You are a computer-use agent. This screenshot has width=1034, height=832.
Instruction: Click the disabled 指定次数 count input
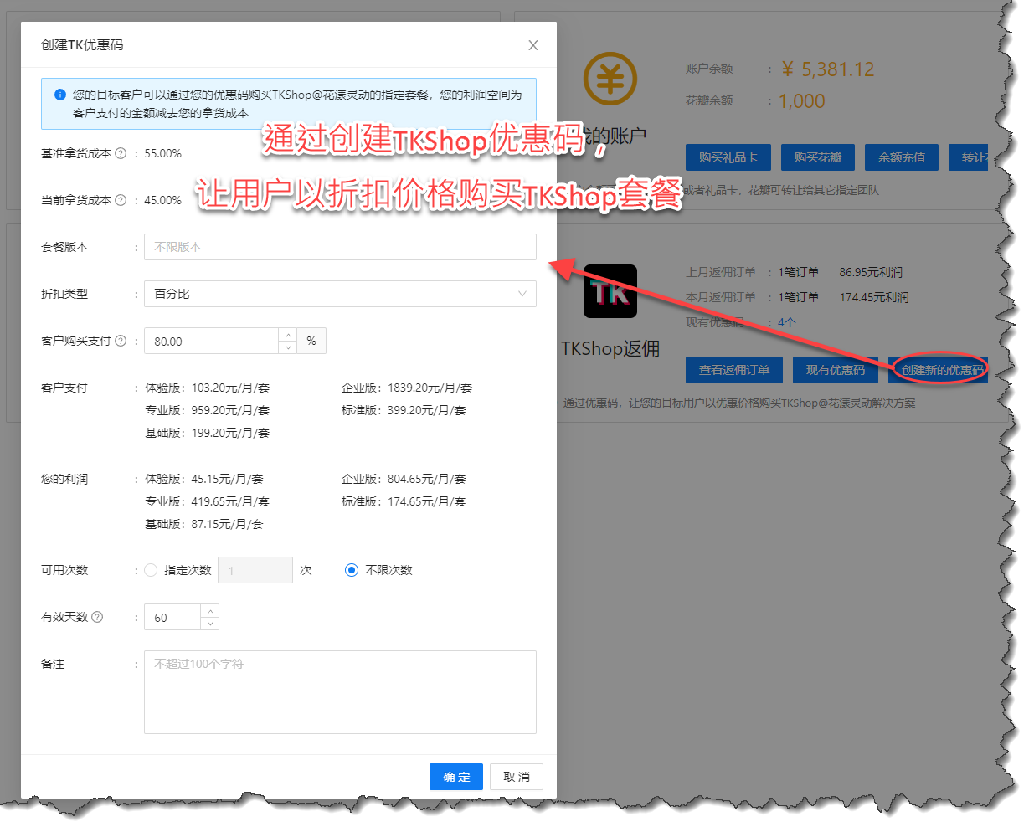[x=255, y=570]
